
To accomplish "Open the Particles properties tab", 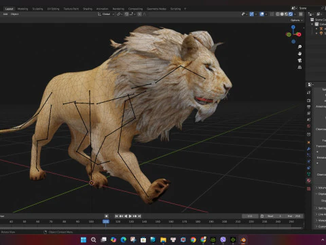I will click(309, 155).
